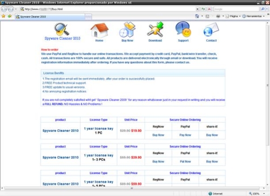Go back with browser back arrow
The height and width of the screenshot is (196, 270).
4,9
